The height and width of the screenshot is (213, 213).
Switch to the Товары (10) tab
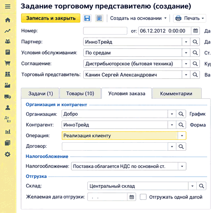click(x=80, y=93)
